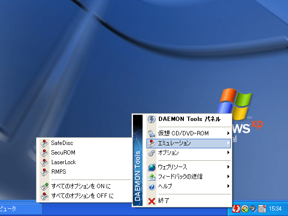Click the 15:34 taskbar clock
288x216 pixels.
click(x=275, y=209)
